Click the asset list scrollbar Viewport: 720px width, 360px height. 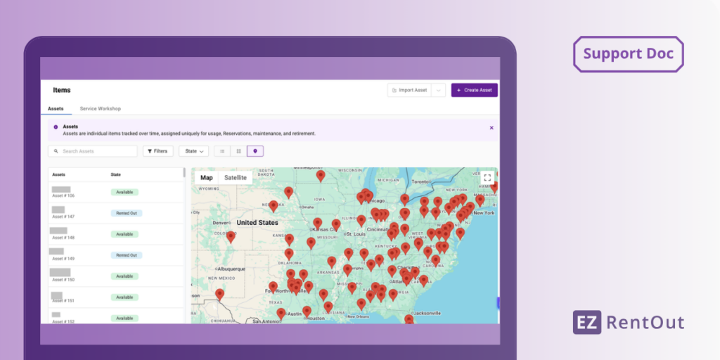point(185,173)
